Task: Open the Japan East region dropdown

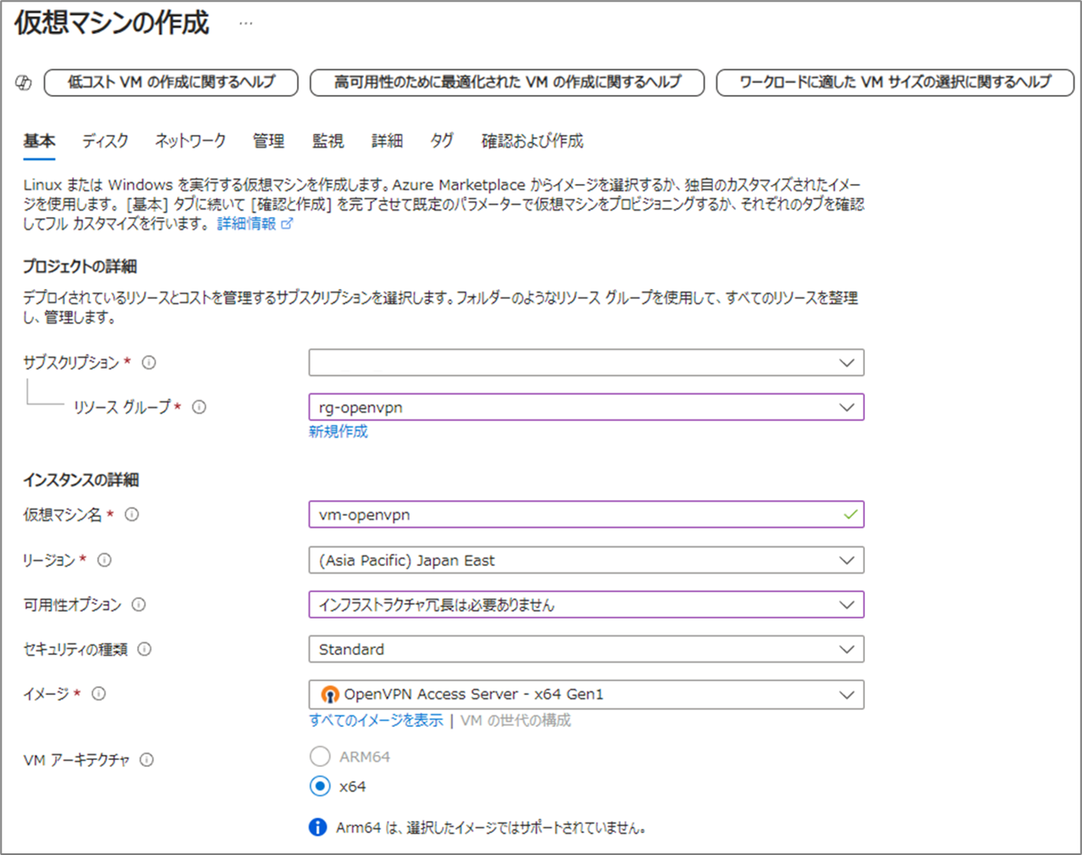Action: 586,560
